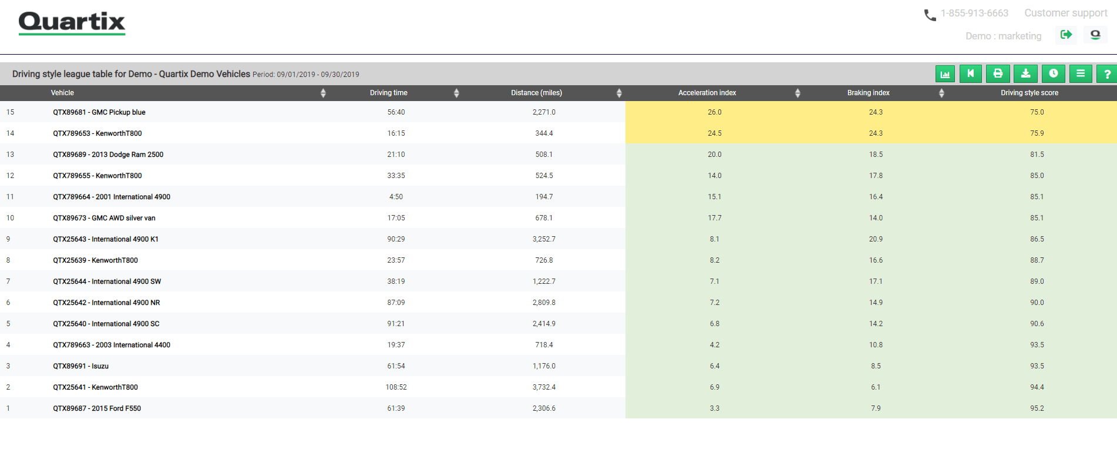
Task: Click distance value 2,271.0
Action: point(544,112)
